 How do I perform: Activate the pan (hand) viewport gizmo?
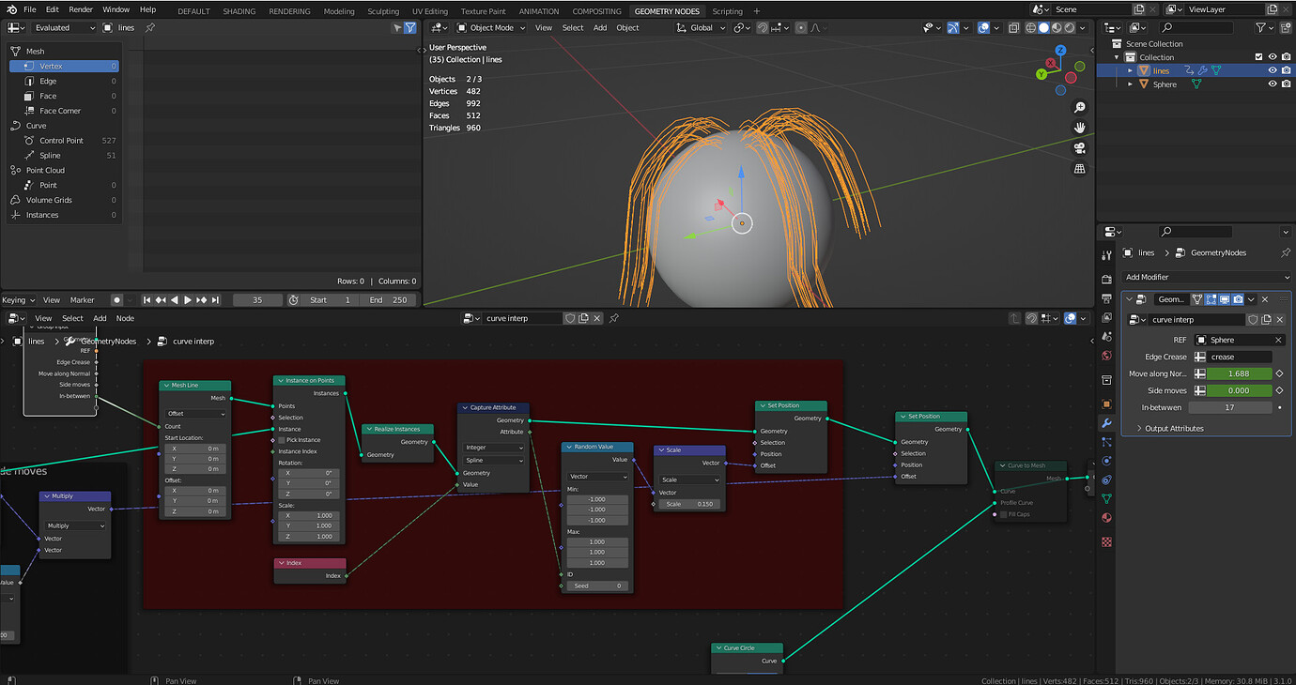coord(1080,128)
